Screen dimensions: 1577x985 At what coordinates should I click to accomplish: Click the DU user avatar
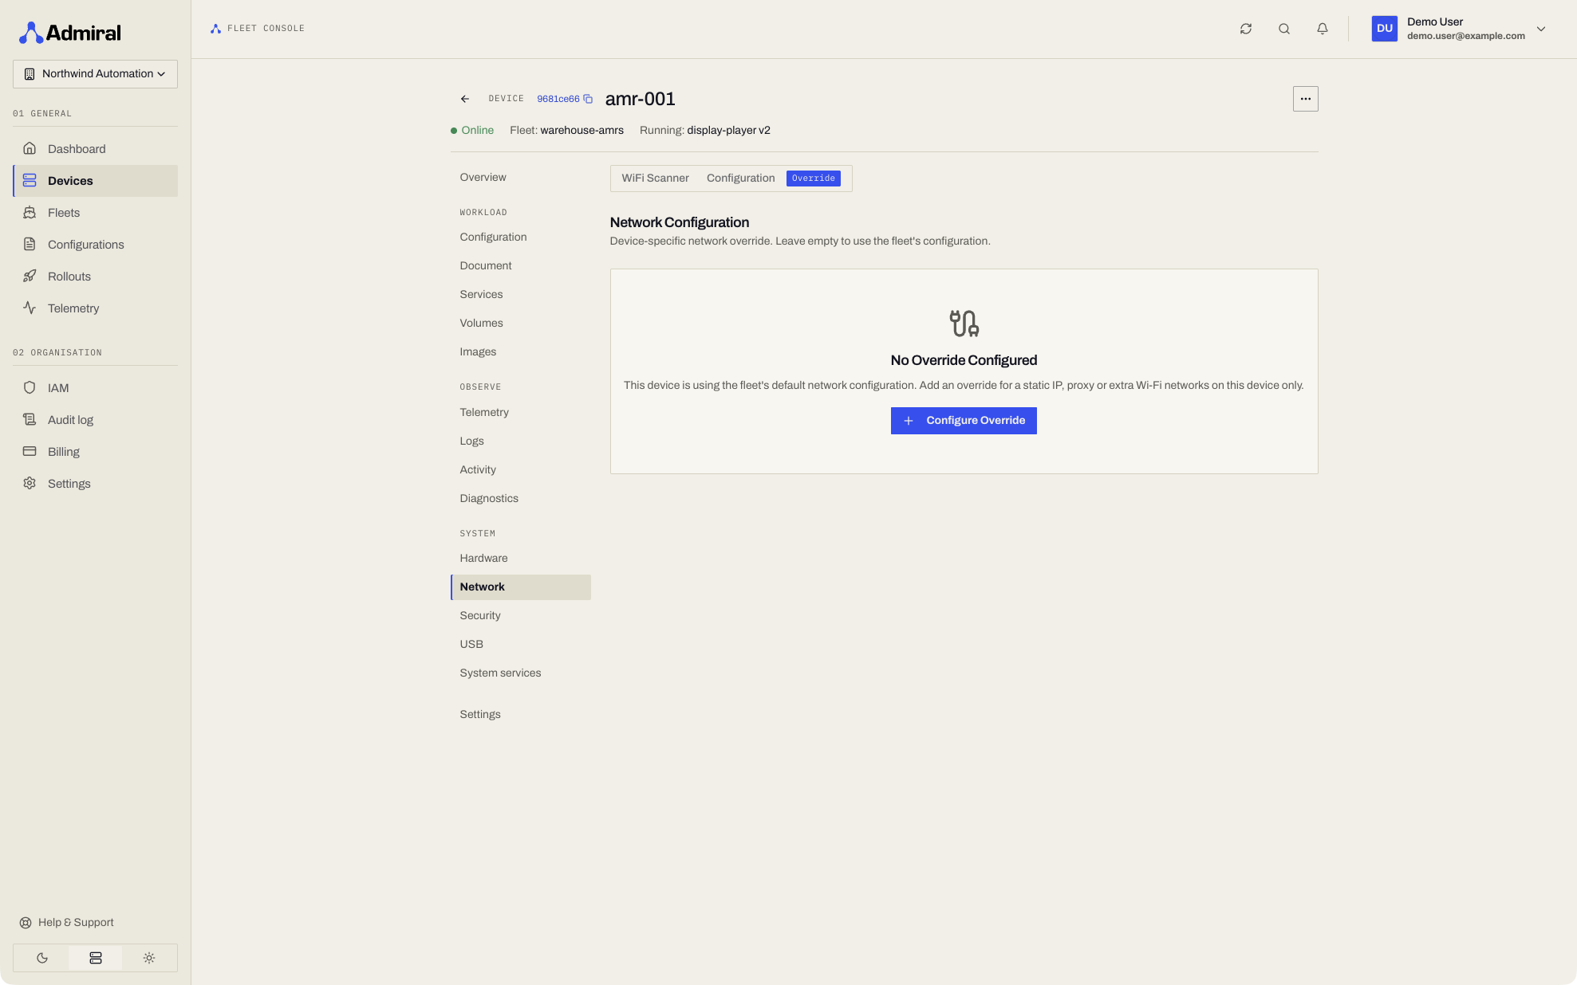tap(1384, 29)
